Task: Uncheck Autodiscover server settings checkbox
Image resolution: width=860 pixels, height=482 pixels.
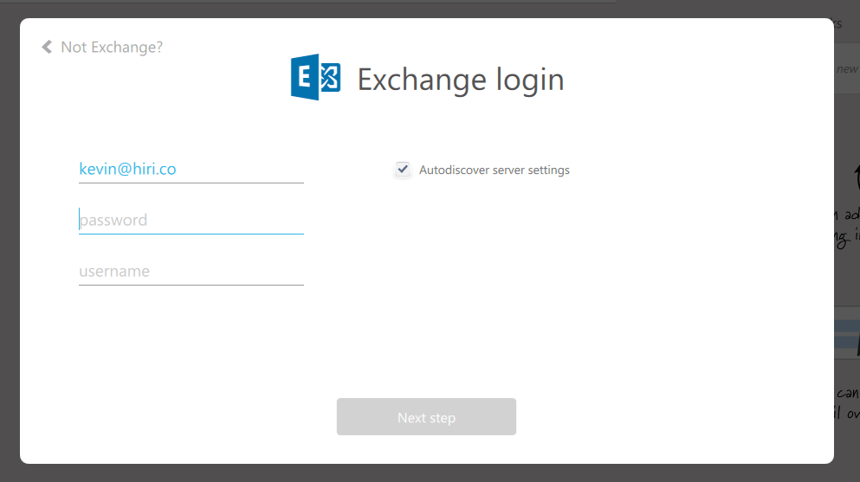Action: tap(403, 170)
